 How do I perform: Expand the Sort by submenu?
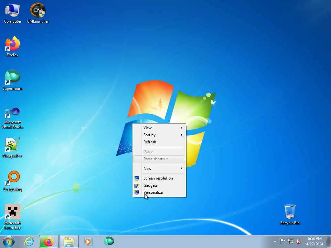pos(159,135)
